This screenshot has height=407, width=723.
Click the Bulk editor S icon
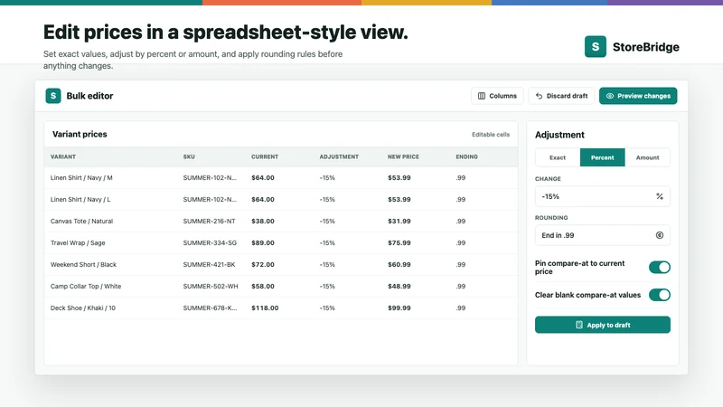point(53,96)
